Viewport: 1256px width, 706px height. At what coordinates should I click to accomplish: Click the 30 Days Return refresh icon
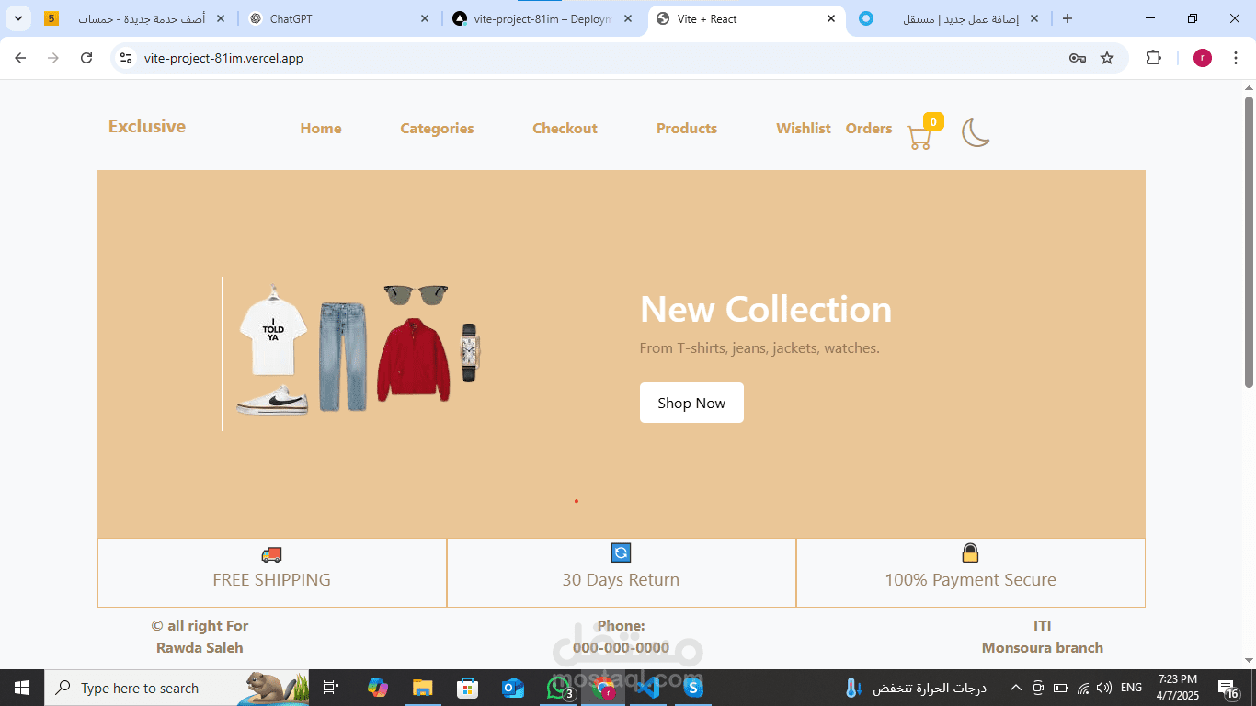pyautogui.click(x=621, y=552)
